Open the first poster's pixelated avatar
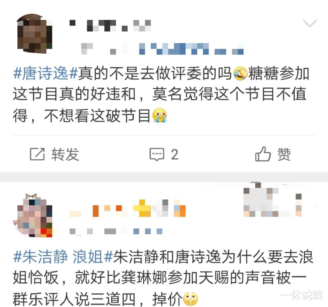Viewport: 328px width, 307px height. click(x=34, y=34)
